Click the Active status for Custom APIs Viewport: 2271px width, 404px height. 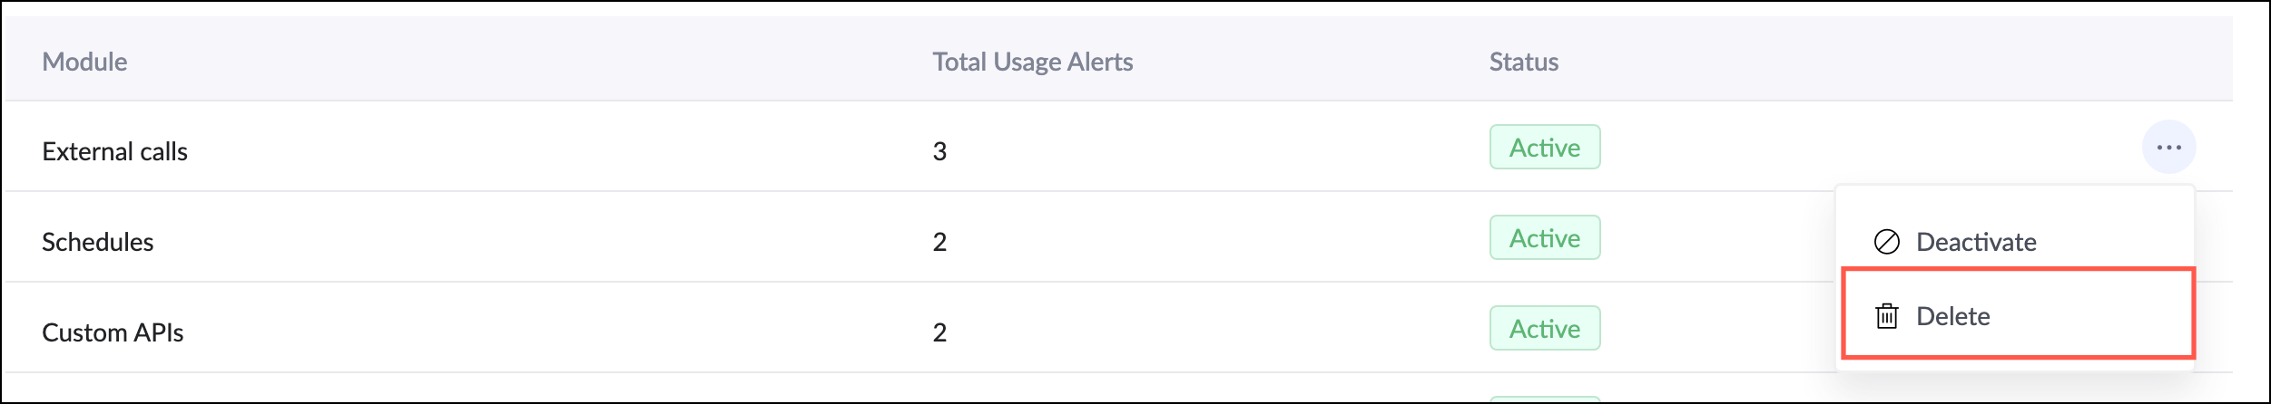tap(1544, 329)
